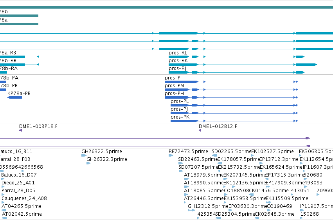Open EST EK178057.5prime

click(239, 159)
